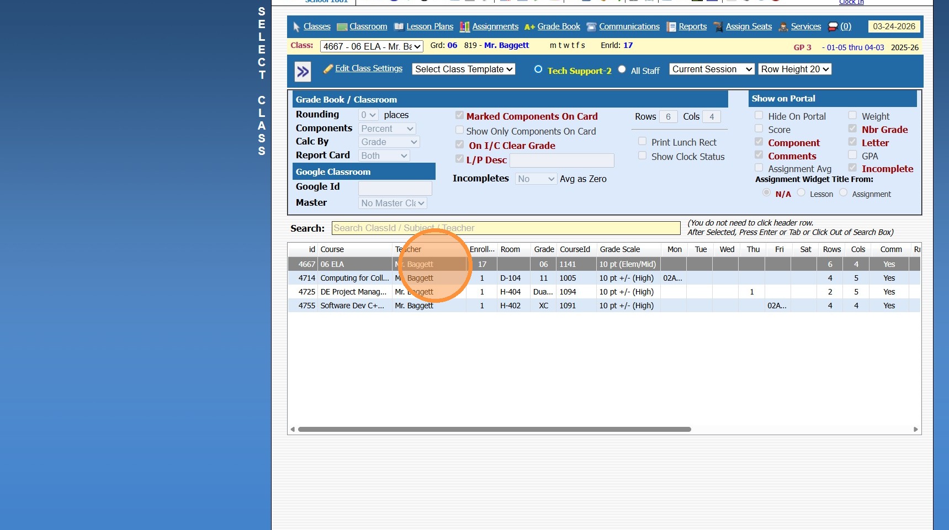Check the Show Clock Status box
Viewport: 949px width, 530px height.
pyautogui.click(x=642, y=156)
